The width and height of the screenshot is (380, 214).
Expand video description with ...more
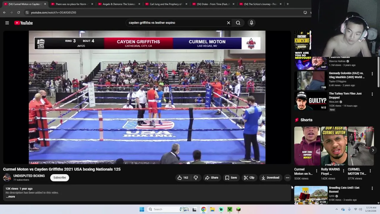(10, 197)
